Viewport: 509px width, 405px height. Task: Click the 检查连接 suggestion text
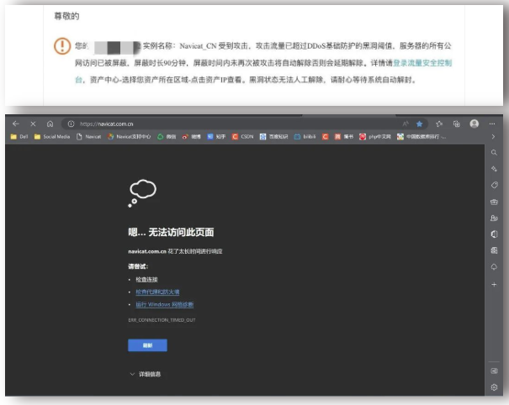tap(146, 280)
